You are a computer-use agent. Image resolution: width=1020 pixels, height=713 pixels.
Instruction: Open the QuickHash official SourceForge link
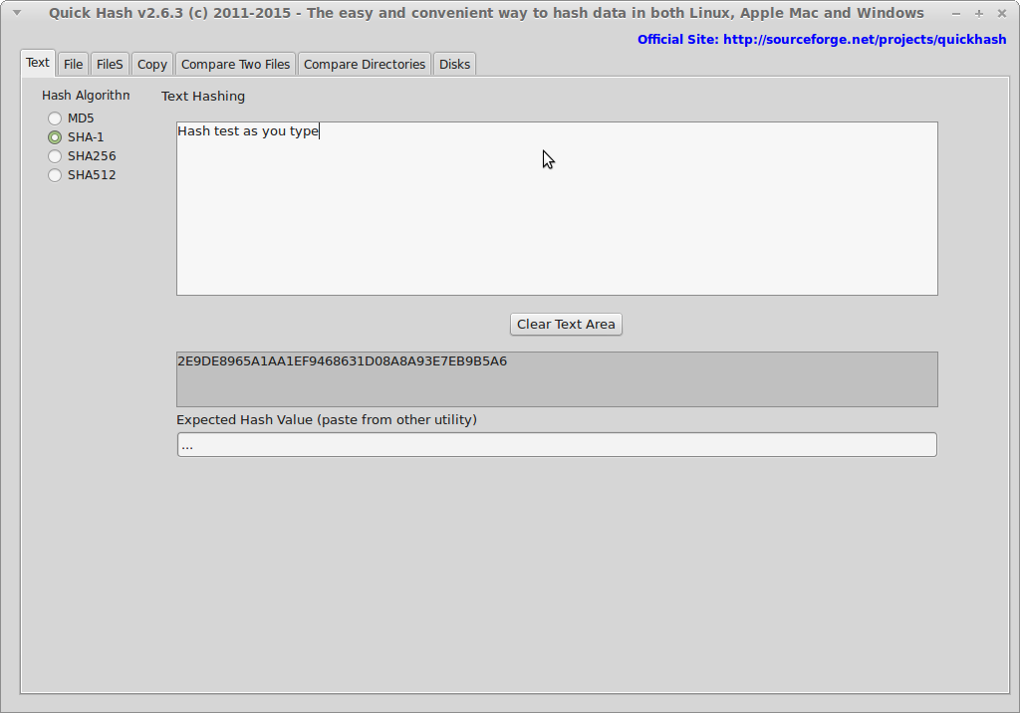point(821,40)
